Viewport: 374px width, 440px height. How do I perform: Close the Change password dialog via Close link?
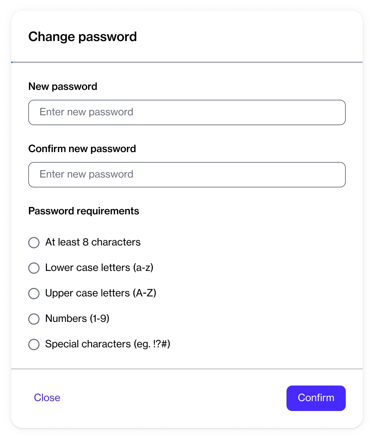pyautogui.click(x=47, y=398)
